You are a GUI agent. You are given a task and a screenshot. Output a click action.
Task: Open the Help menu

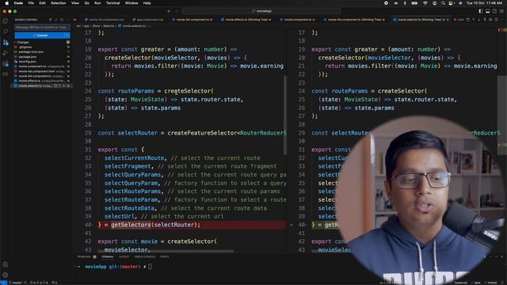click(147, 3)
